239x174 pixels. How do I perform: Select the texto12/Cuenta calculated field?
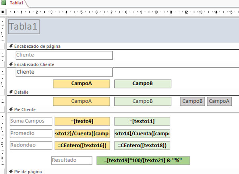[82, 134]
